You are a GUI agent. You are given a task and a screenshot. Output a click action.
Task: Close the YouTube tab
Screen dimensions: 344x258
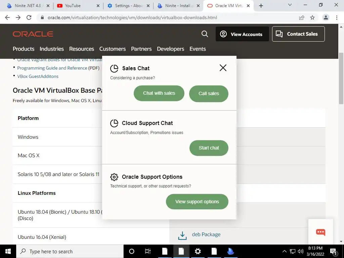pyautogui.click(x=98, y=6)
